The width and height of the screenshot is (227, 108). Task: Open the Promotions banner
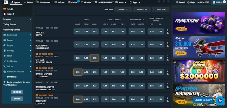tap(199, 23)
